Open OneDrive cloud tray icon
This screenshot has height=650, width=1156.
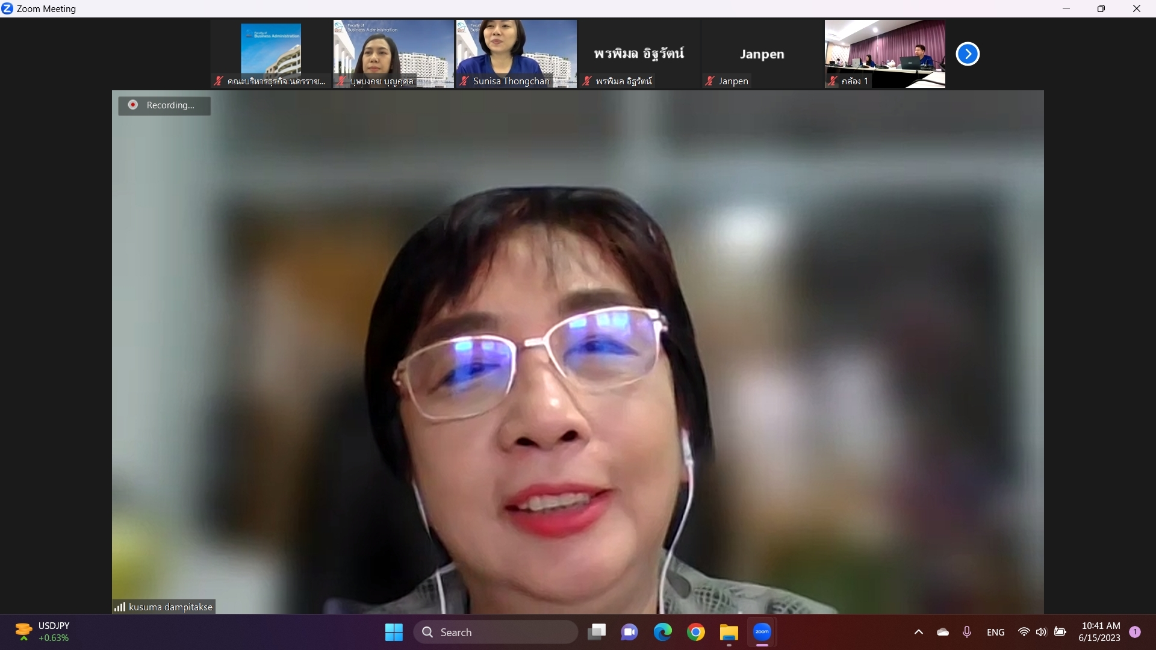click(x=943, y=632)
